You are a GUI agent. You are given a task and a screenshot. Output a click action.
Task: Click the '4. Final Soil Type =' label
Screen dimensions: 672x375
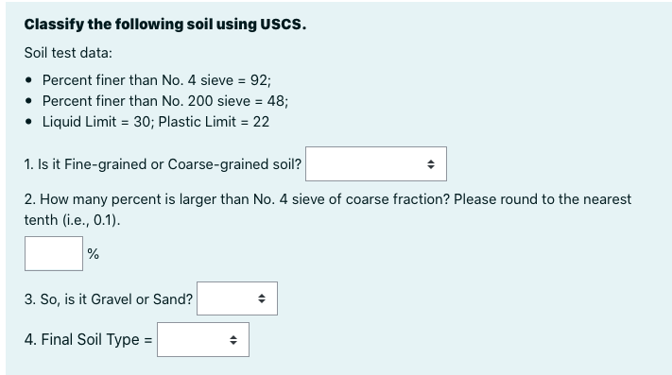88,339
